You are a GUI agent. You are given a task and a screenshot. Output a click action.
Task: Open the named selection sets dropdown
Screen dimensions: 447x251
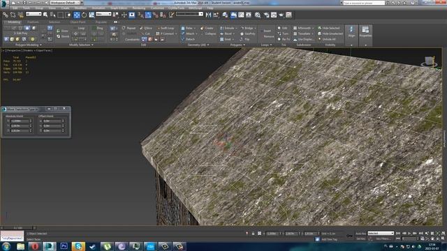189,14
